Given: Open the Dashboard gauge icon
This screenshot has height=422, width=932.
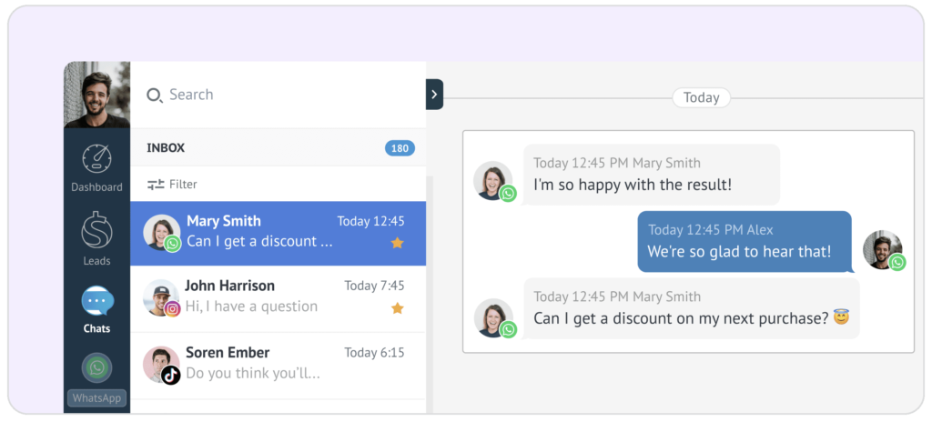Looking at the screenshot, I should [x=96, y=159].
